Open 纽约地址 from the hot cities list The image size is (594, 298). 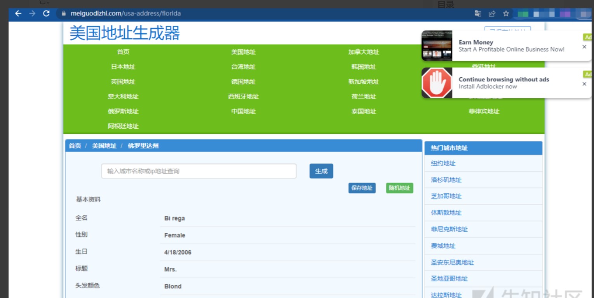tap(443, 163)
